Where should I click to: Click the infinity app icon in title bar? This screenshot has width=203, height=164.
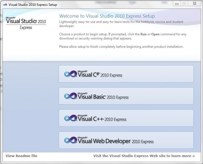tap(5, 5)
